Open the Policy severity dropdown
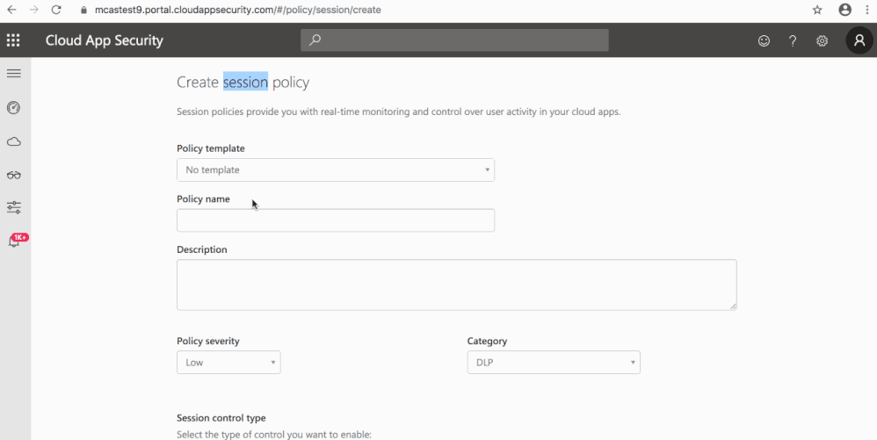 [x=228, y=363]
